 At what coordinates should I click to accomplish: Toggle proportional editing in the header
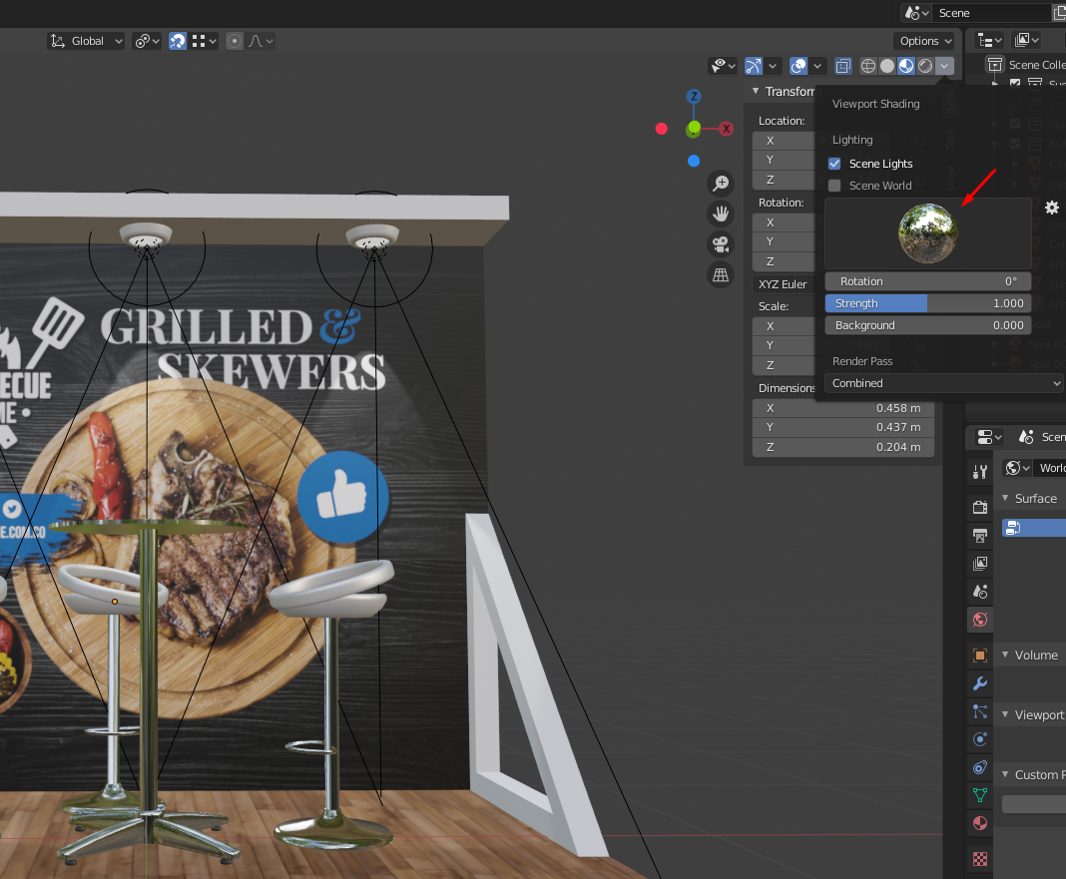click(235, 41)
